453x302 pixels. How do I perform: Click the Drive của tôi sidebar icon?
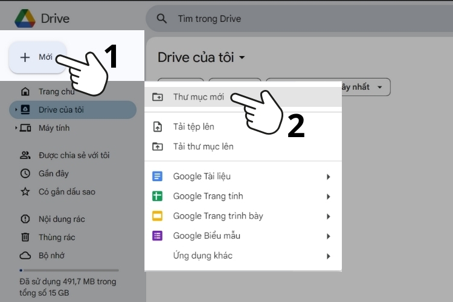tap(25, 110)
